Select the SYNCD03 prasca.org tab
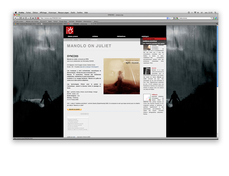The image size is (229, 176). [x=80, y=24]
